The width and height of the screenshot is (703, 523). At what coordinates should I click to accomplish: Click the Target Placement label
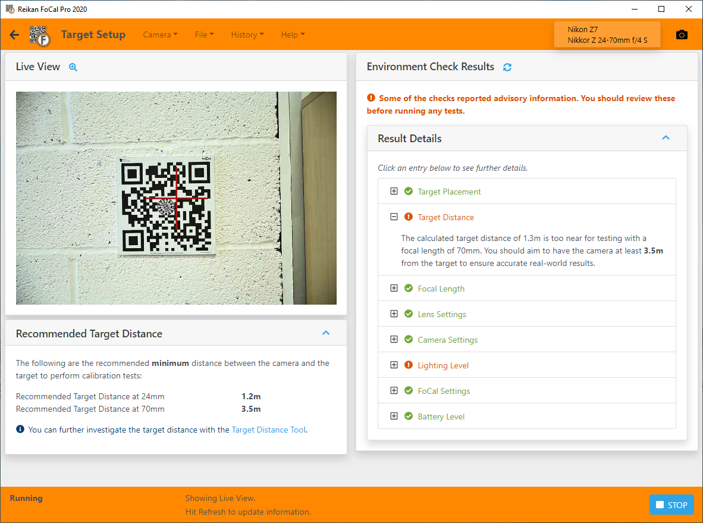click(x=449, y=192)
